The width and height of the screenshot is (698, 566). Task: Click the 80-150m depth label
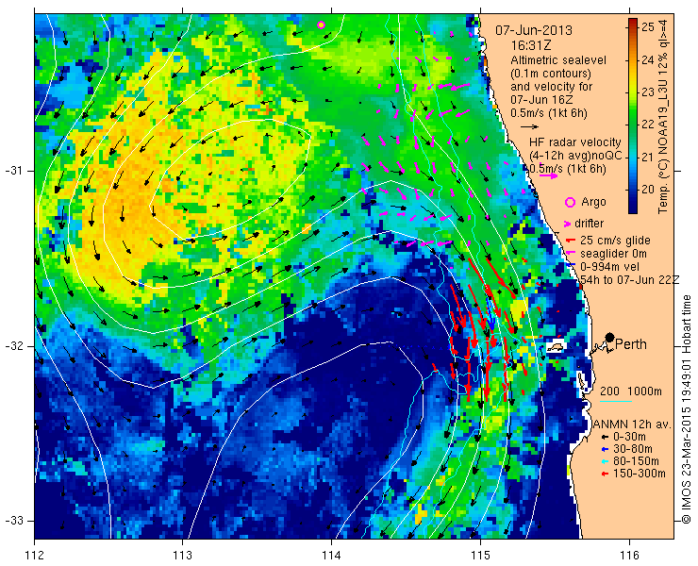pos(636,461)
